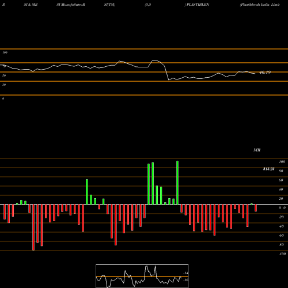Click the RSI axis label 50
Image resolution: width=288 pixels, height=288 pixels.
(4, 75)
